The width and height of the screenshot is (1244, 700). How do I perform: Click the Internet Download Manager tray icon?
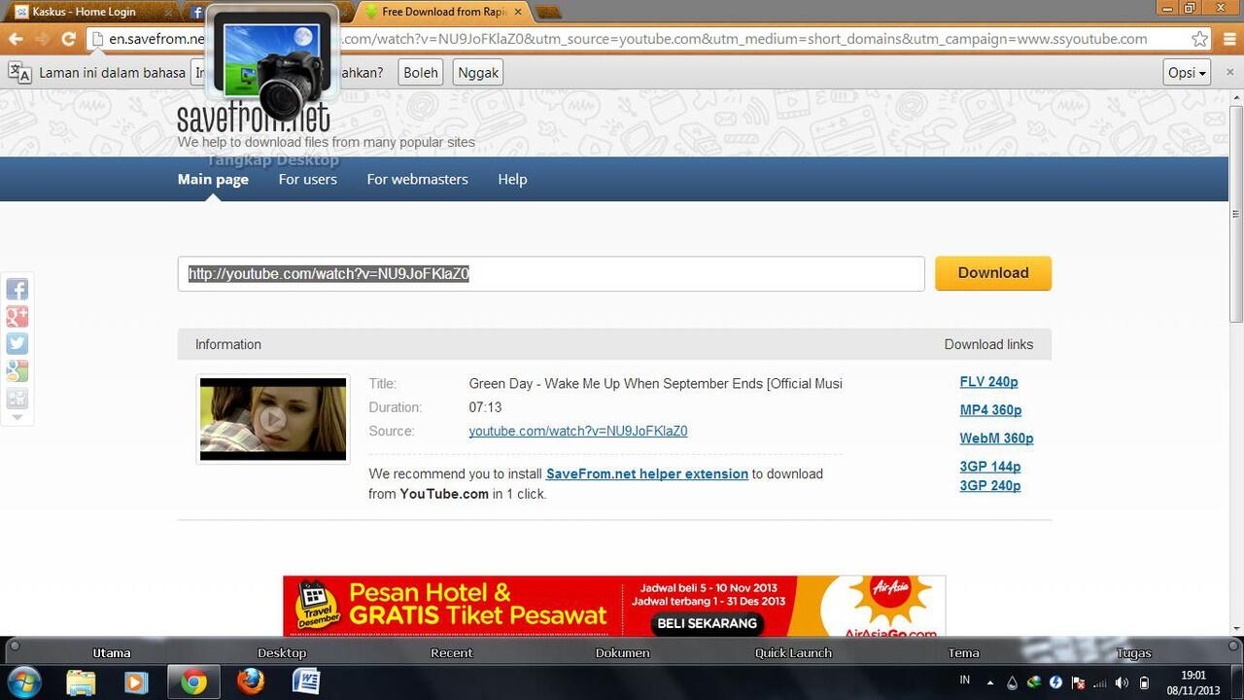tap(1034, 682)
